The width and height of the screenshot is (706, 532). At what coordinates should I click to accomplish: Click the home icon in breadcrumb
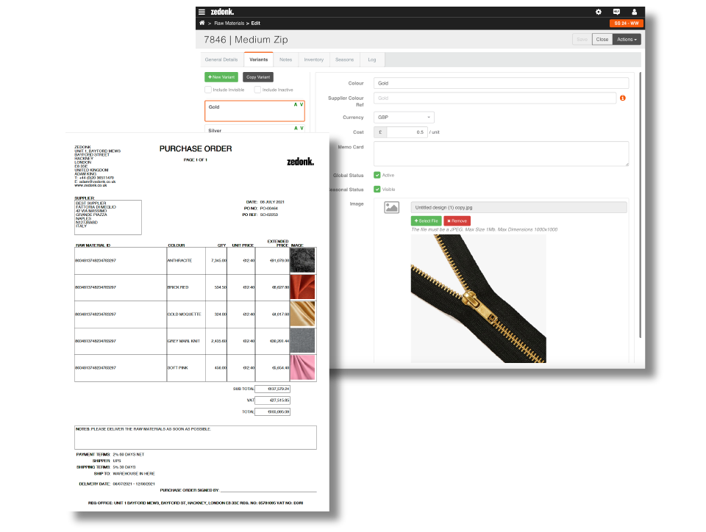pos(202,24)
